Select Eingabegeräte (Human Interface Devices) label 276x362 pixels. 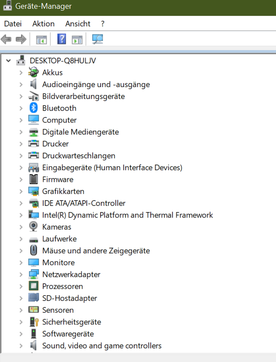click(x=112, y=168)
